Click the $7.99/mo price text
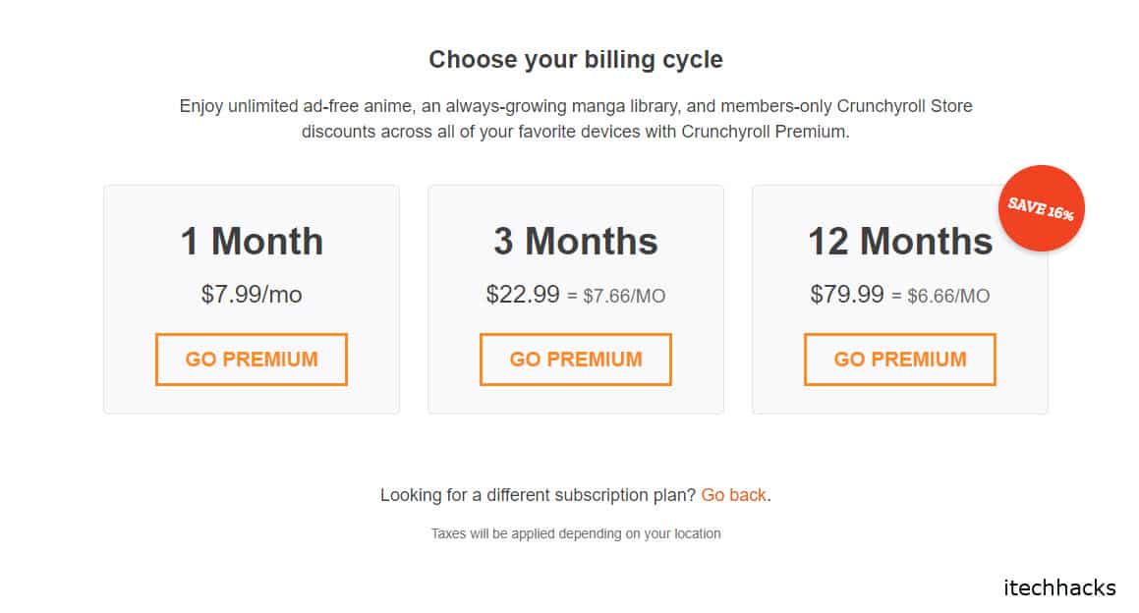Image resolution: width=1139 pixels, height=613 pixels. coord(251,294)
